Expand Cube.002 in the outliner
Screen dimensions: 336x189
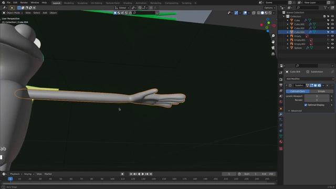(288, 28)
